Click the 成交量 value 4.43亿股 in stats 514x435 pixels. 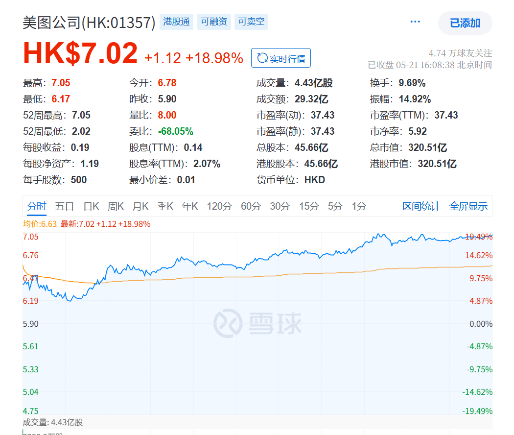click(314, 83)
